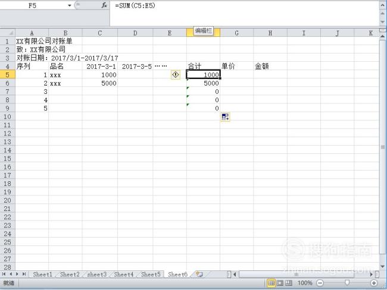Select the 2017-3-1 date cell

coord(99,67)
